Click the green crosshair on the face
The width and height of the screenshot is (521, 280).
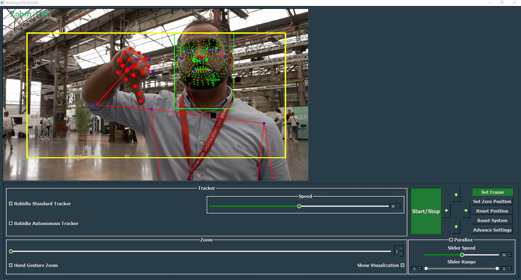(213, 80)
